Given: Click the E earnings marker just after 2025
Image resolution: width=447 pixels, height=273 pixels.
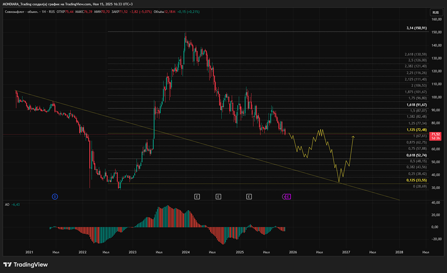Looking at the screenshot, I should (x=249, y=196).
